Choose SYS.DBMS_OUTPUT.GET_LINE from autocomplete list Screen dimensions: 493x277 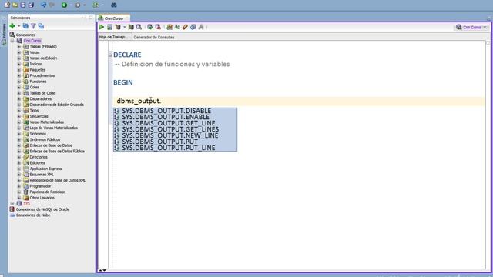(x=175, y=123)
